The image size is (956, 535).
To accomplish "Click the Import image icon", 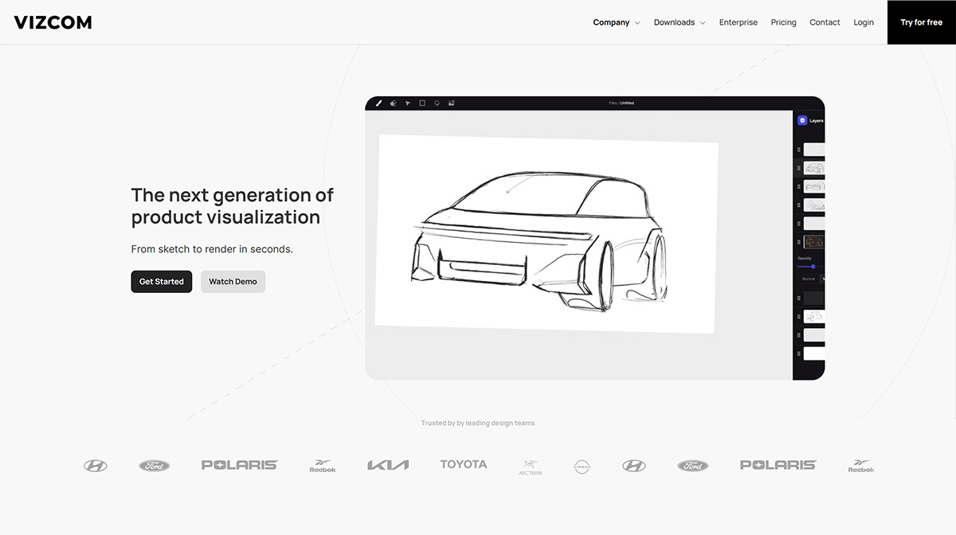I will (x=452, y=103).
